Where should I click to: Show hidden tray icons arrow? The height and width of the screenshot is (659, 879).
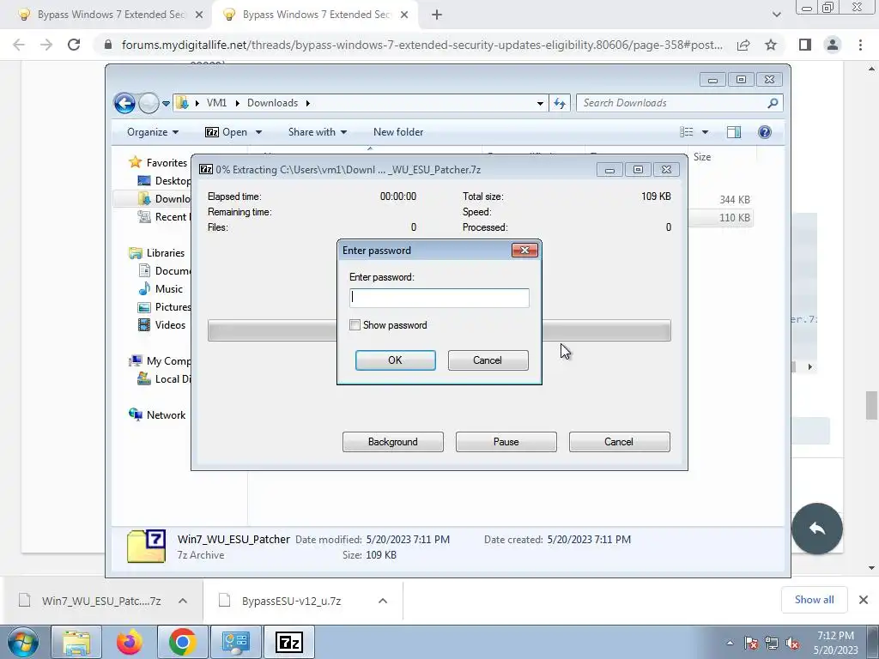(730, 643)
